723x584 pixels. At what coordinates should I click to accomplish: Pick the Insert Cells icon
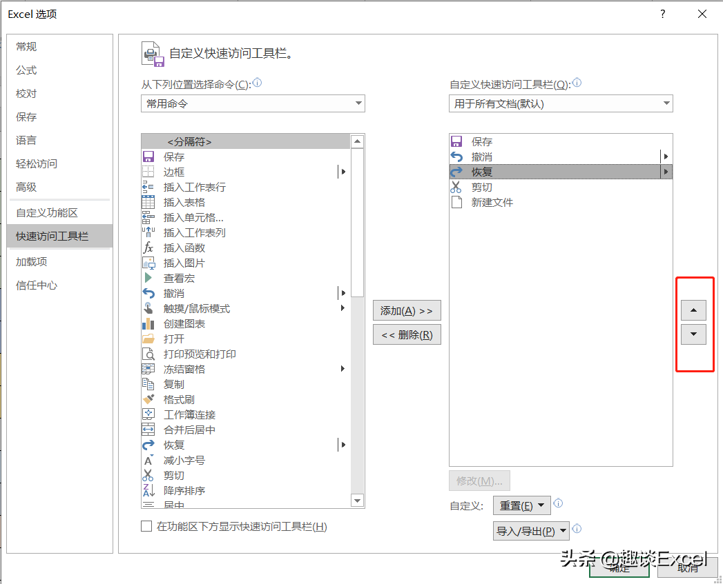148,217
